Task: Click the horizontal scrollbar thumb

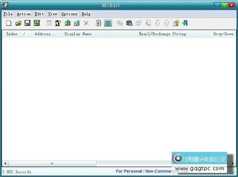Action: coord(52,163)
